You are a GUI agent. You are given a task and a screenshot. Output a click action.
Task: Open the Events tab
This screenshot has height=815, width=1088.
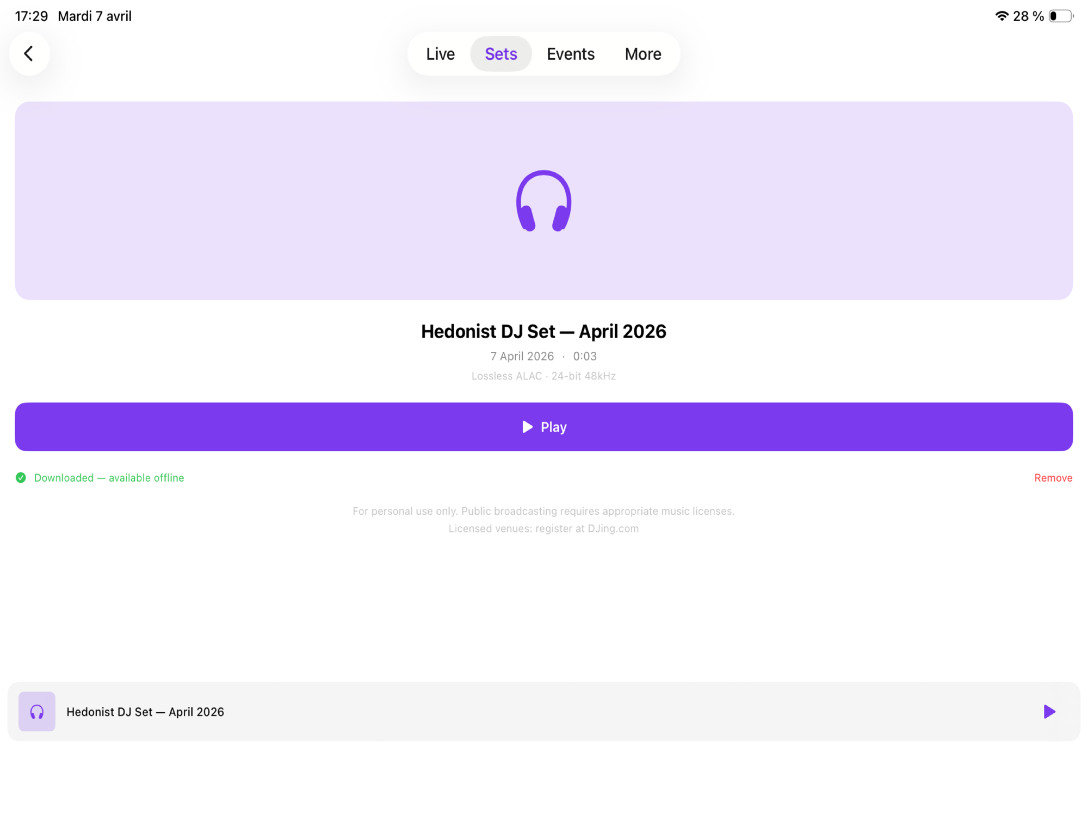(x=571, y=54)
